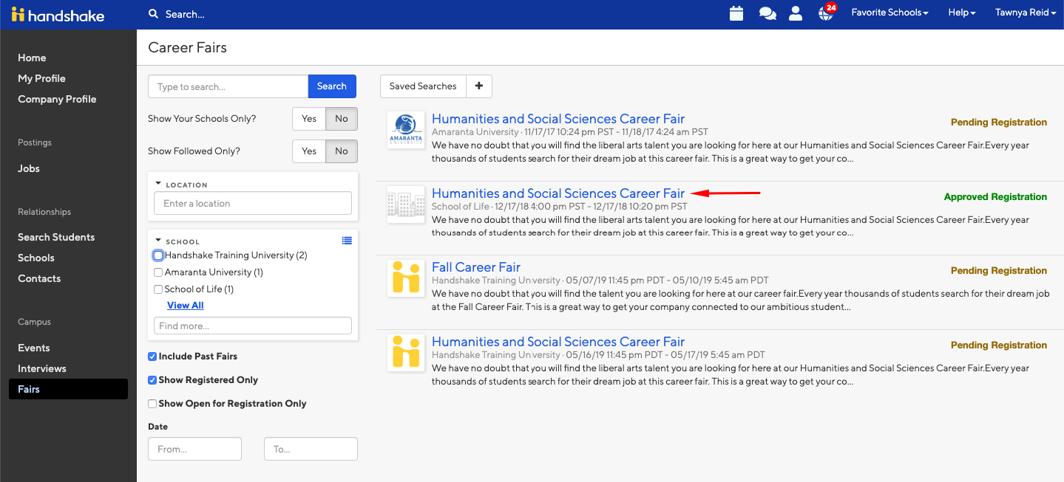The height and width of the screenshot is (482, 1064).
Task: Open the user profile icon
Action: tap(796, 13)
